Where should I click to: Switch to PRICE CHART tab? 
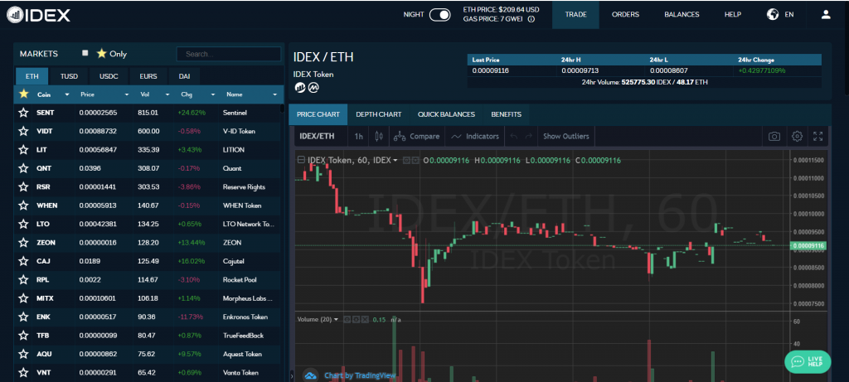318,114
